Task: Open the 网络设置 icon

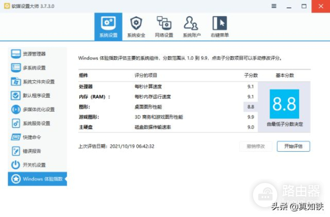Action: 164,23
